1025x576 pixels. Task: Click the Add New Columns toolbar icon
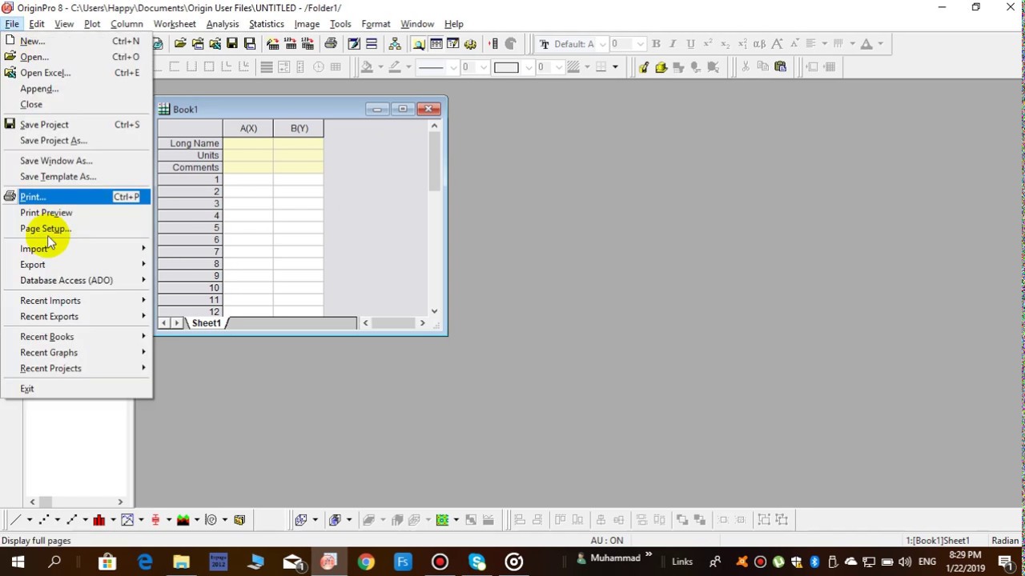click(x=493, y=44)
